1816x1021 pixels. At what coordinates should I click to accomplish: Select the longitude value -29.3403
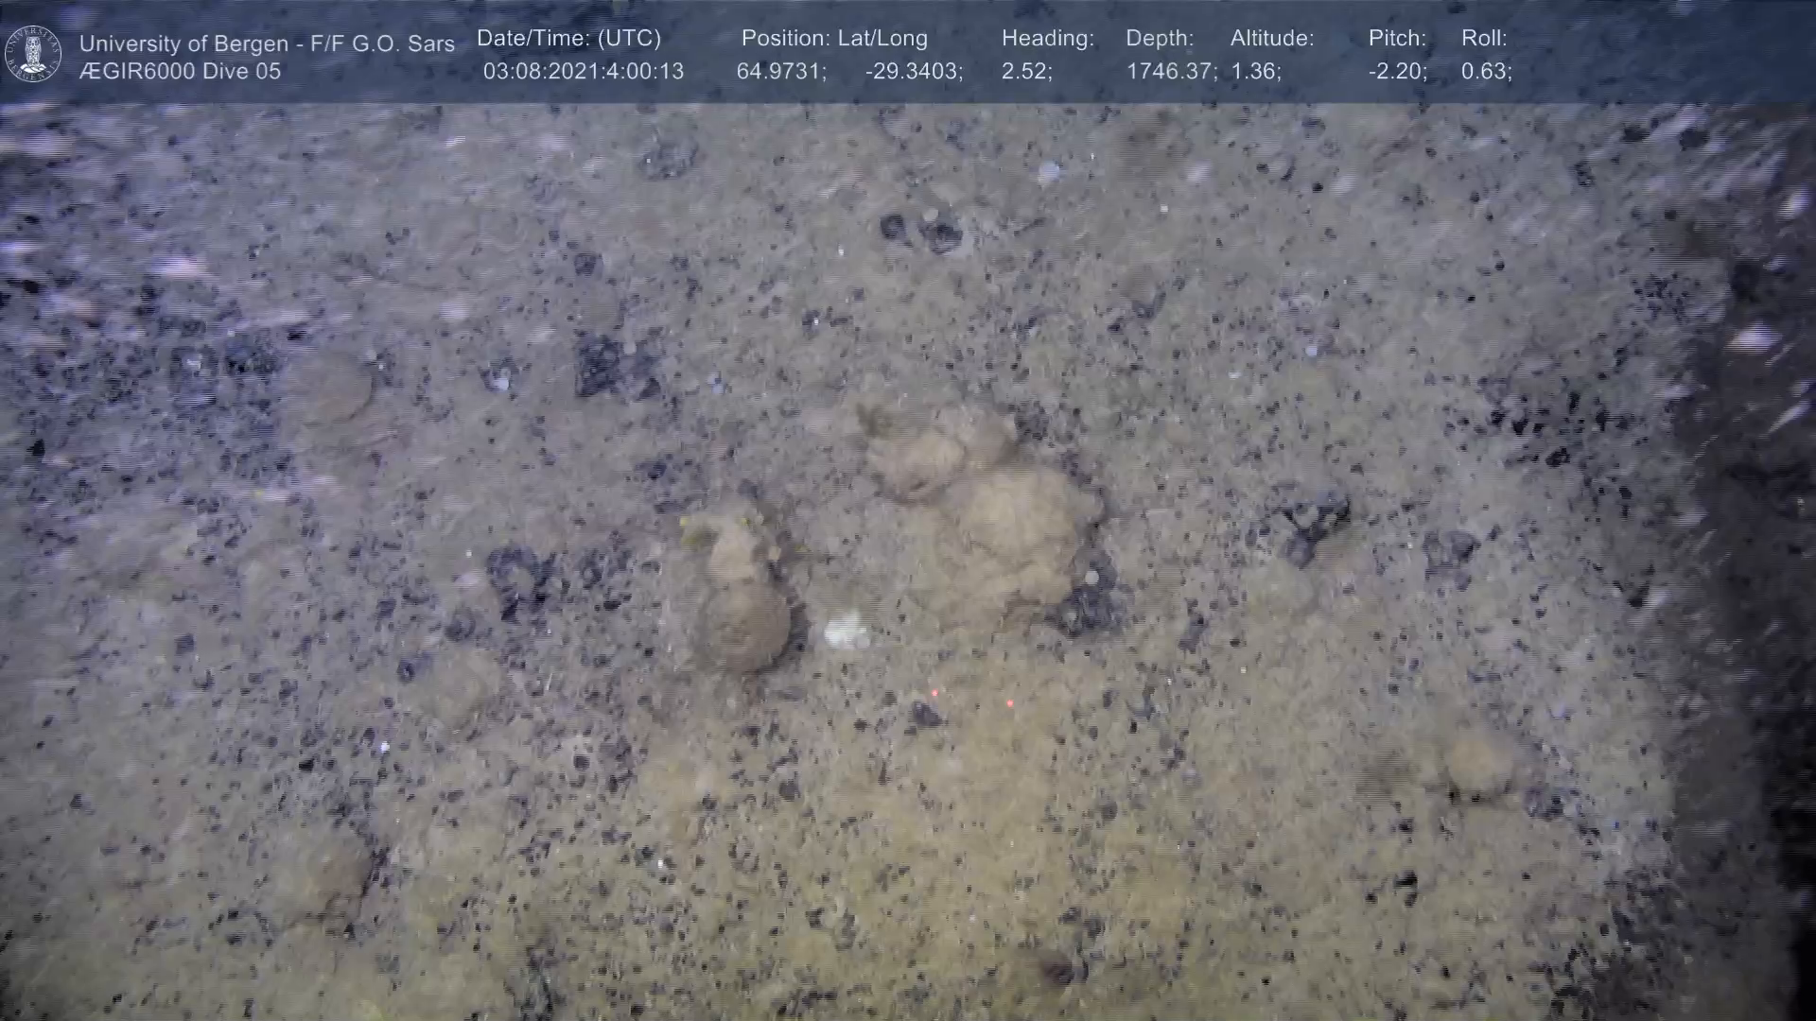(913, 72)
